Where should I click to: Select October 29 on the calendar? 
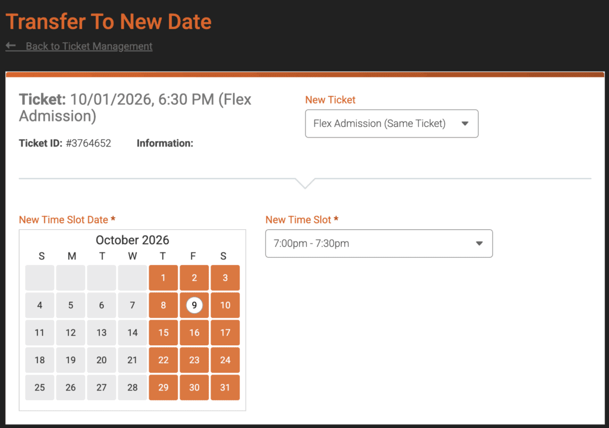point(164,388)
